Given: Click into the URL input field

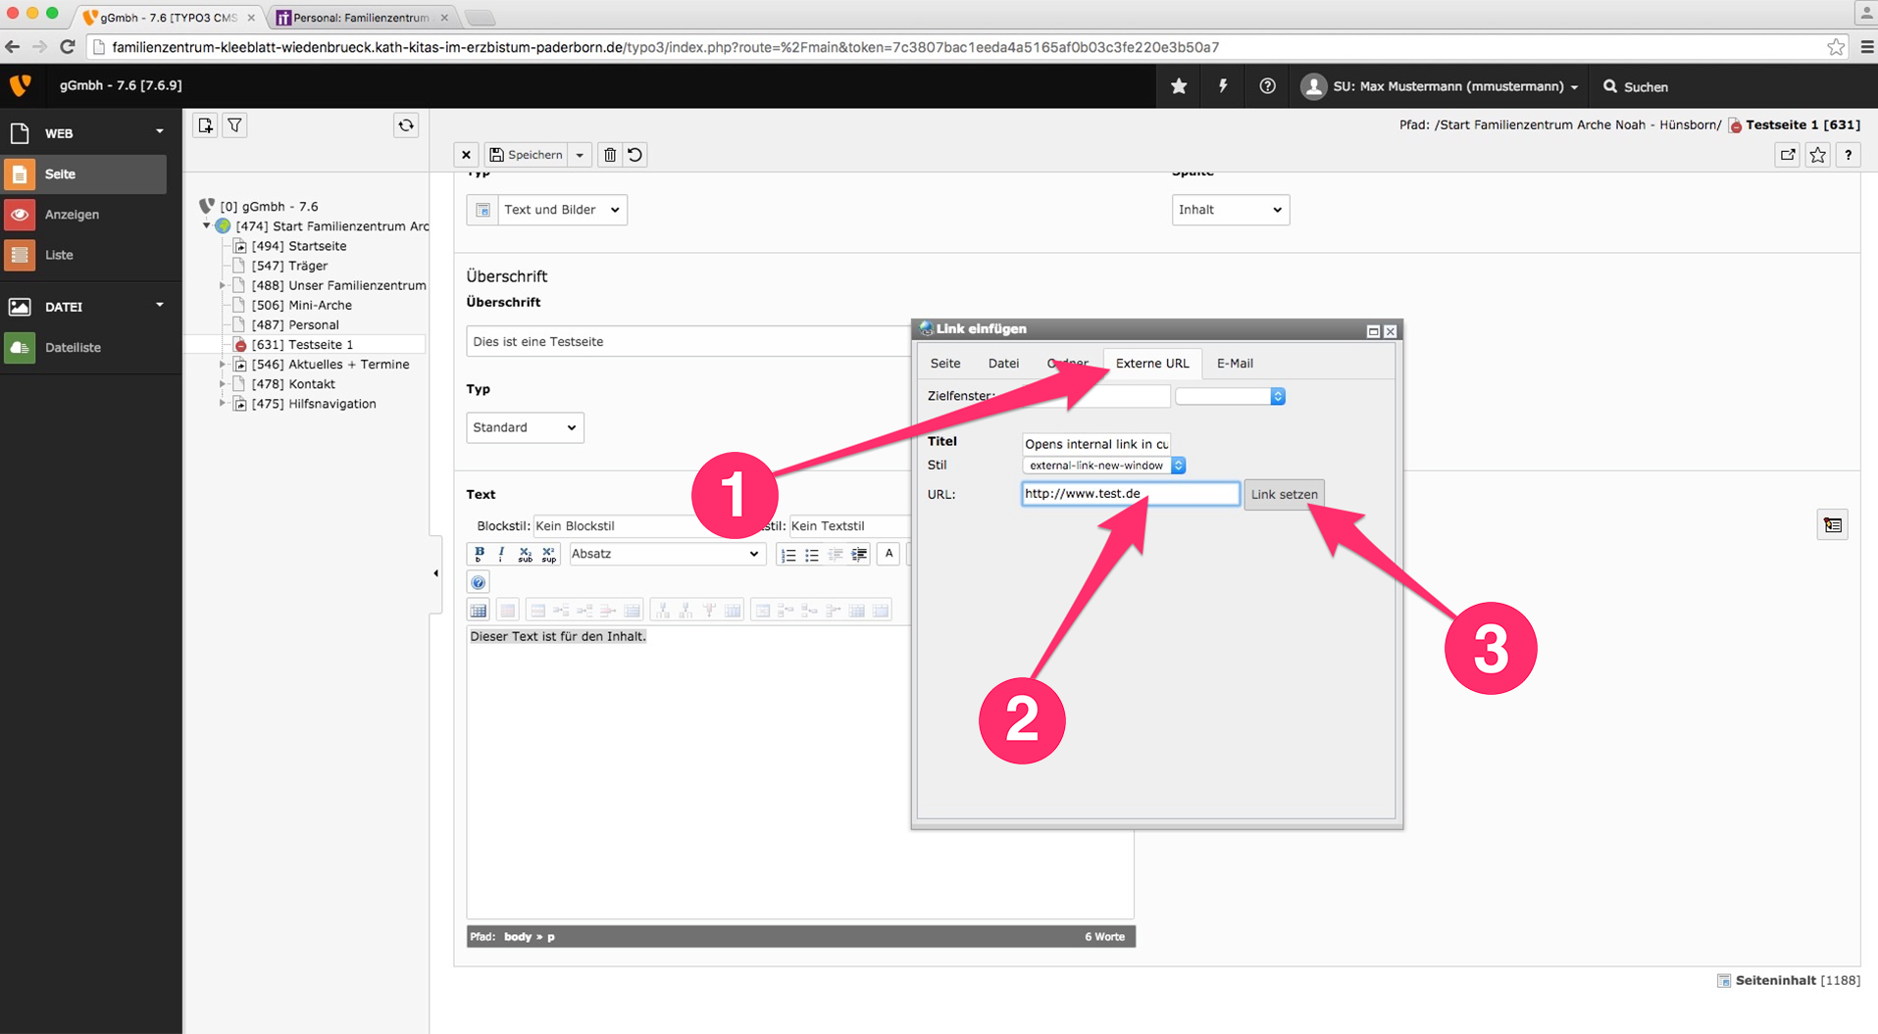Looking at the screenshot, I should pos(1130,494).
